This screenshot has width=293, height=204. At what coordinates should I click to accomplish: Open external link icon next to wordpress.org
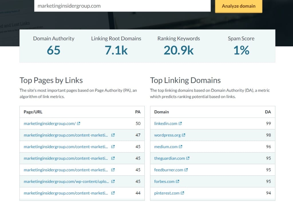[184, 135]
